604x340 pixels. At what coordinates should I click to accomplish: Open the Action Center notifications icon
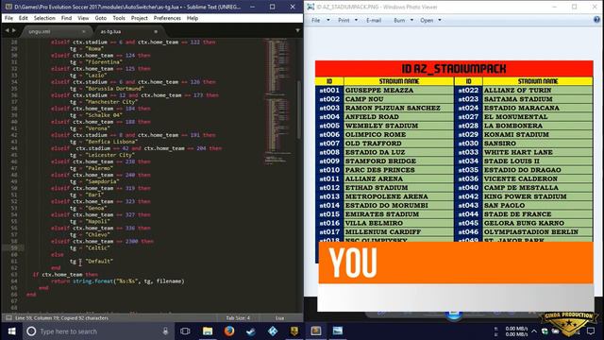[x=591, y=331]
